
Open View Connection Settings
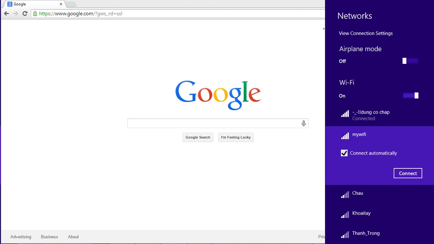coord(366,33)
